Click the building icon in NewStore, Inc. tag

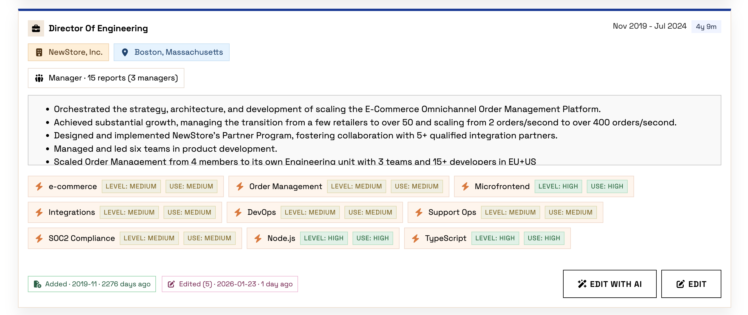click(x=39, y=52)
